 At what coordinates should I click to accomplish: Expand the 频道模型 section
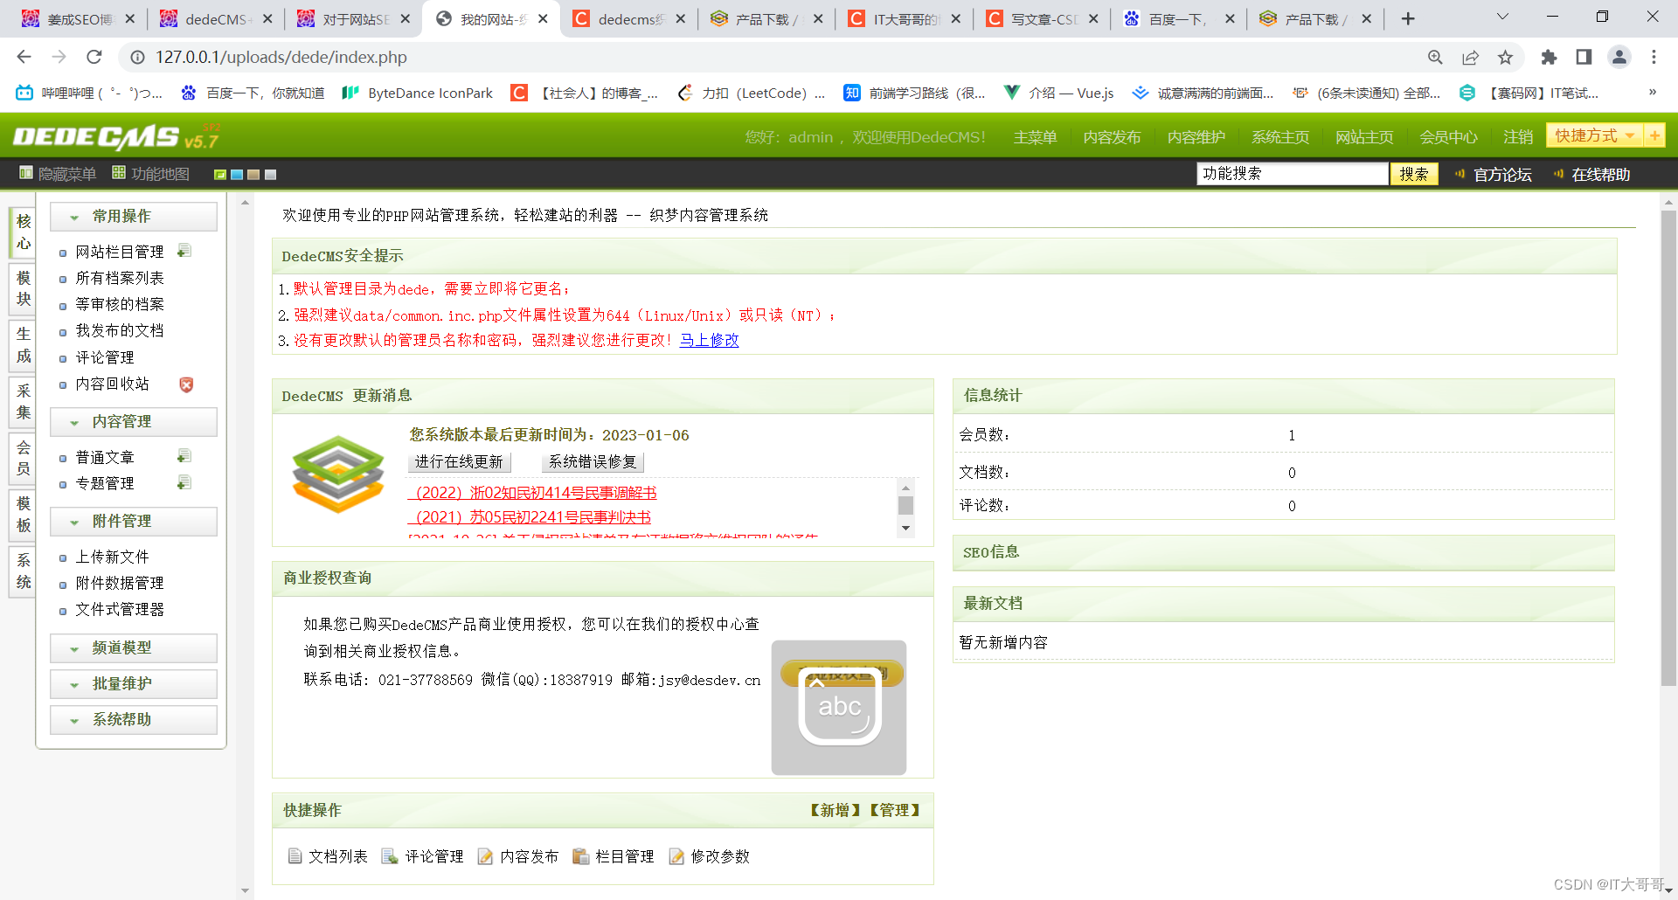(x=134, y=647)
